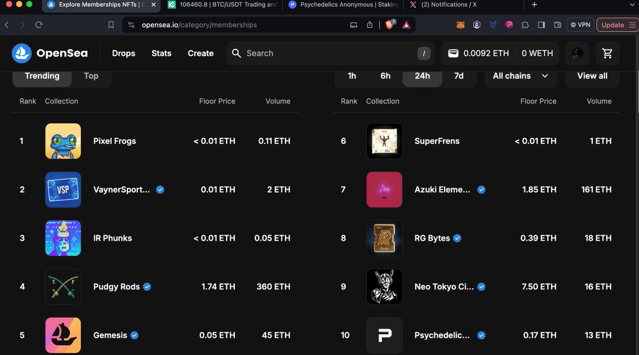Open site settings icon beside the URL
This screenshot has height=355, width=639.
click(132, 25)
